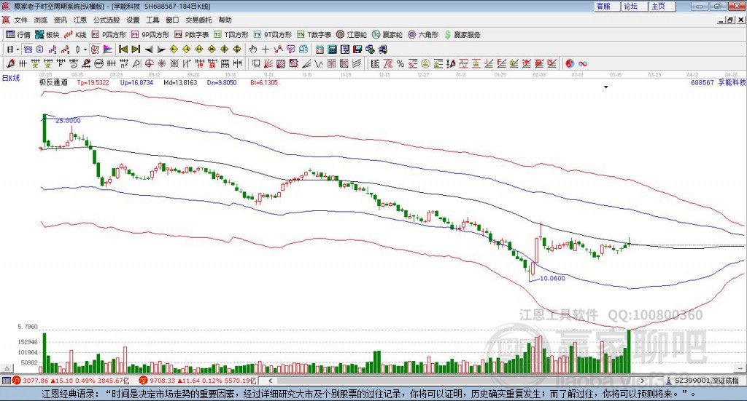Open the 资讯 menu
Viewport: 747px width, 401px height.
60,20
